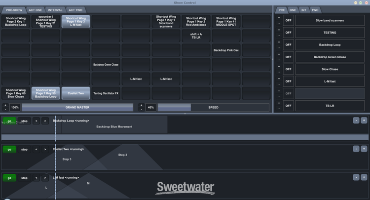Step forward in the Cuelist Two timeline

(x=45, y=149)
